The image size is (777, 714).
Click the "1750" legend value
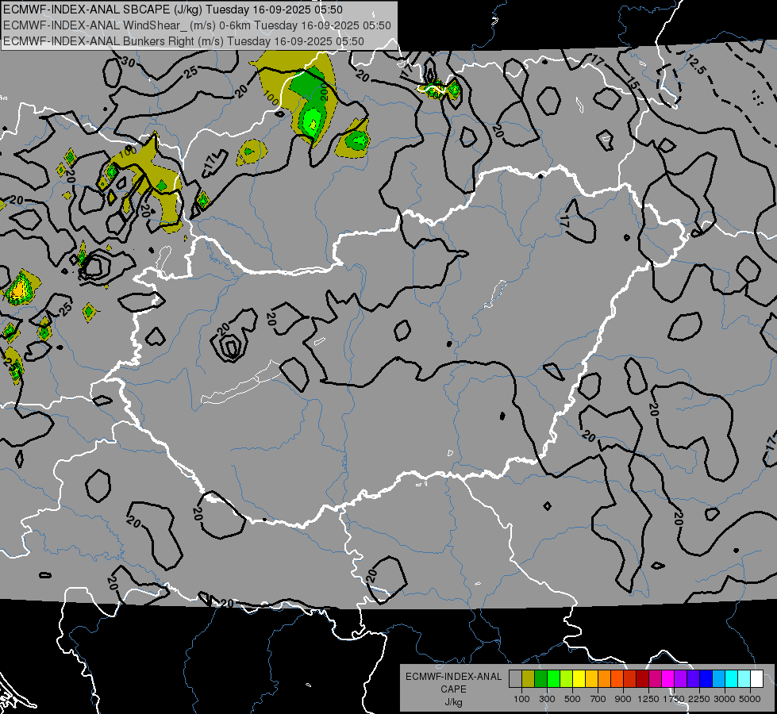(x=674, y=699)
